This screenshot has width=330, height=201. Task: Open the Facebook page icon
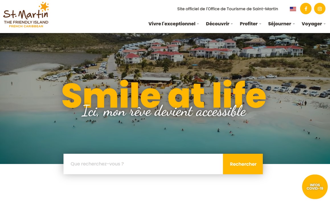306,9
